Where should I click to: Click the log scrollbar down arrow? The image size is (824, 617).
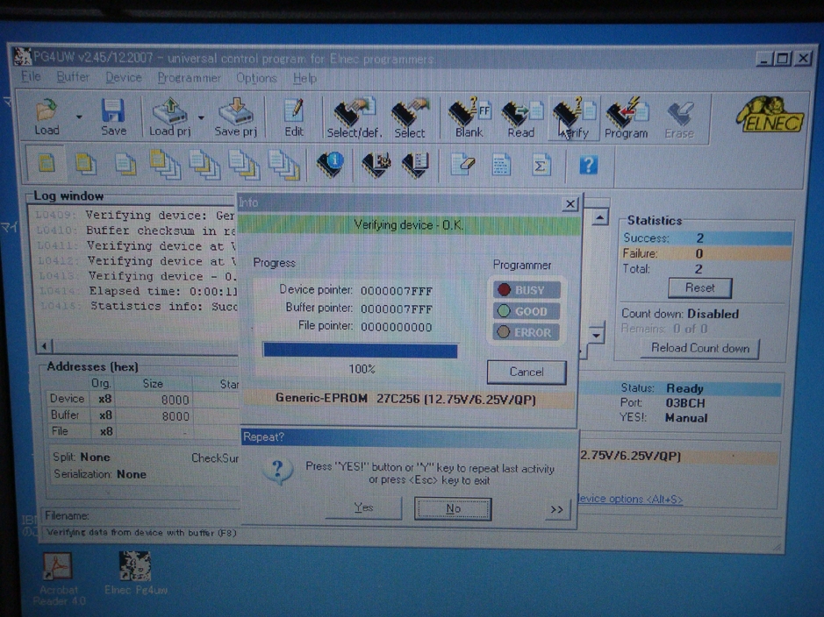596,334
